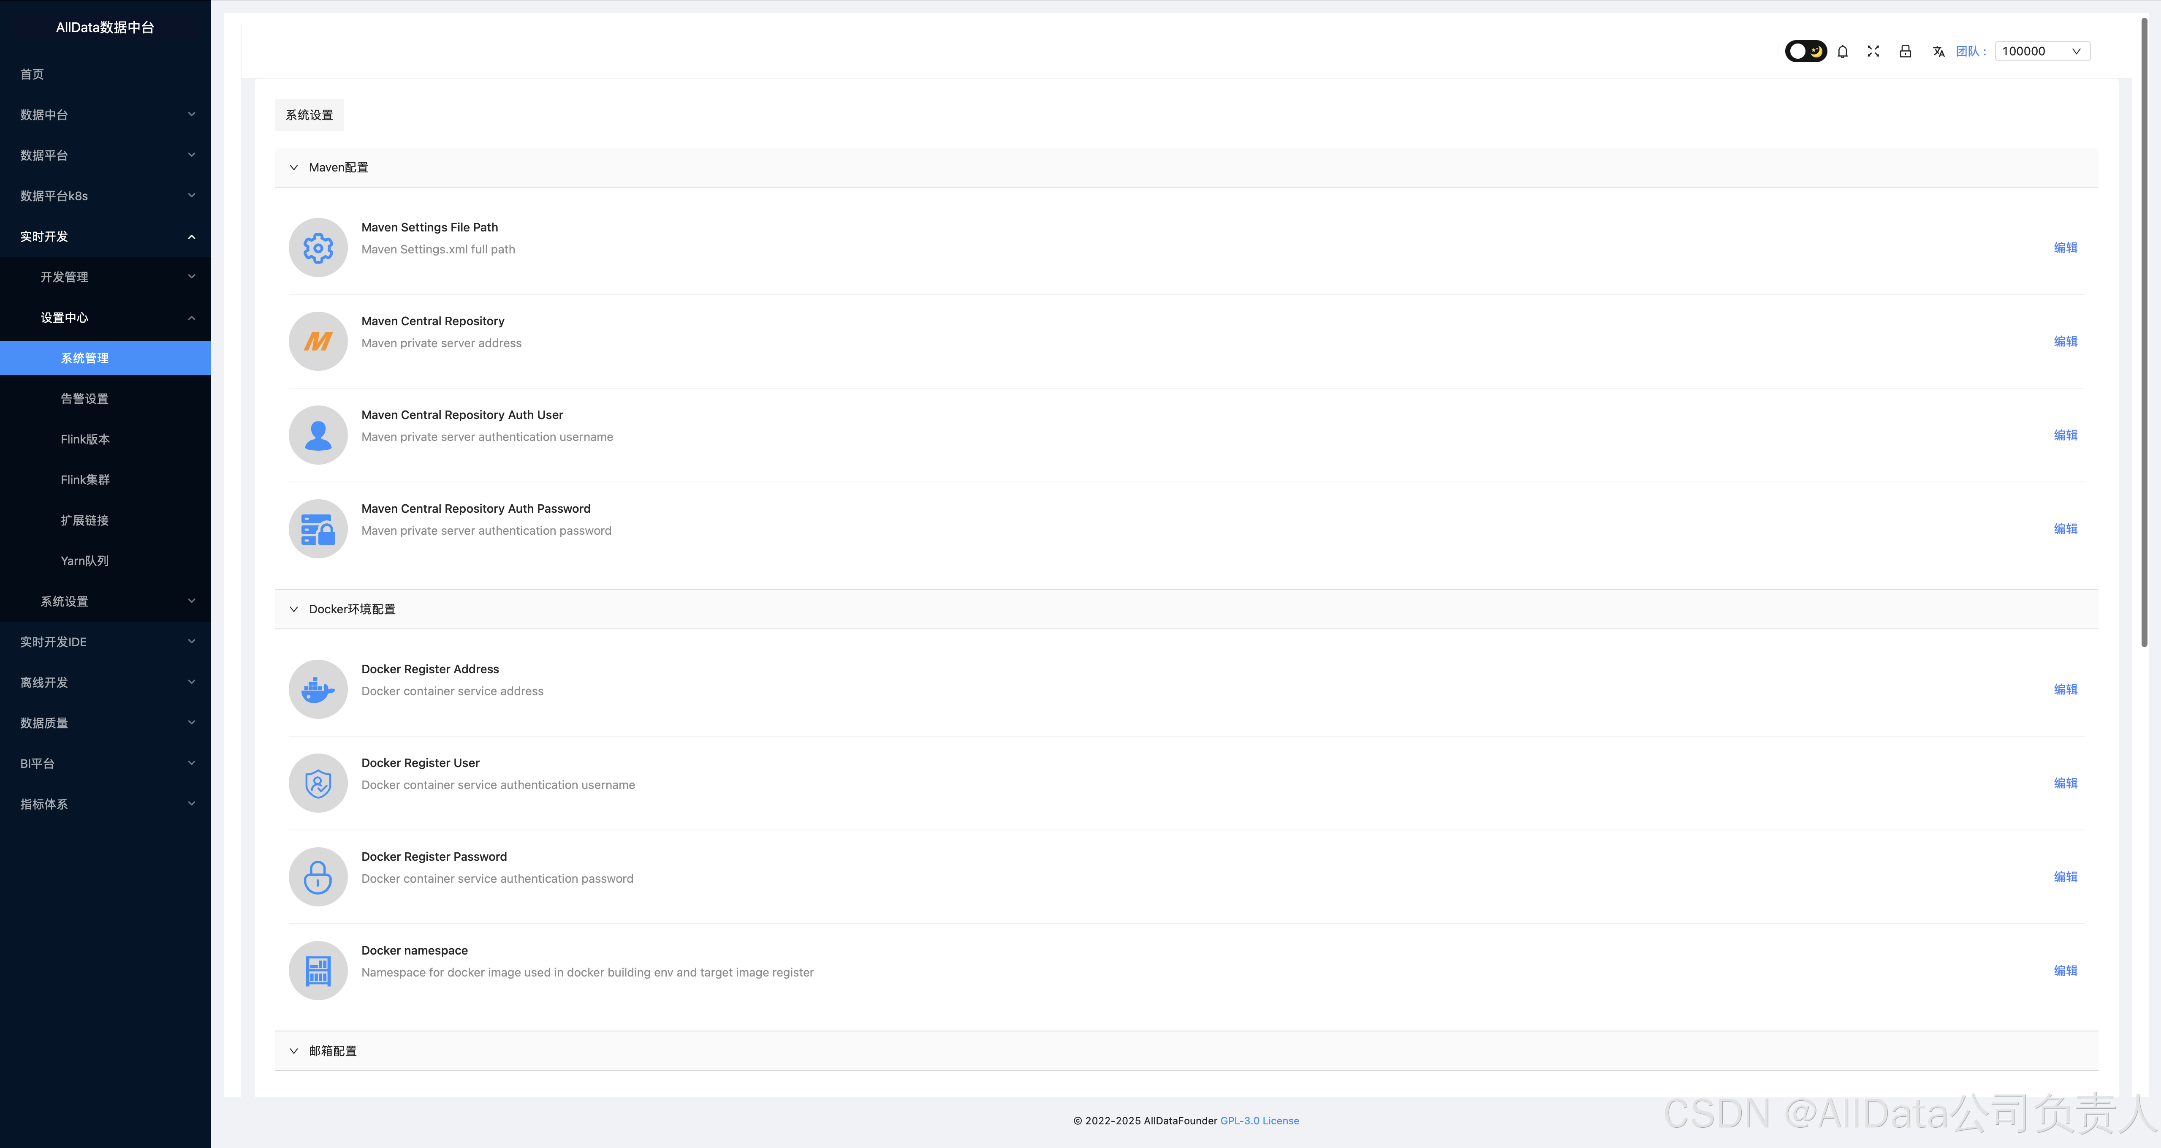Toggle the dark mode switch
Image resolution: width=2161 pixels, height=1148 pixels.
point(1805,51)
